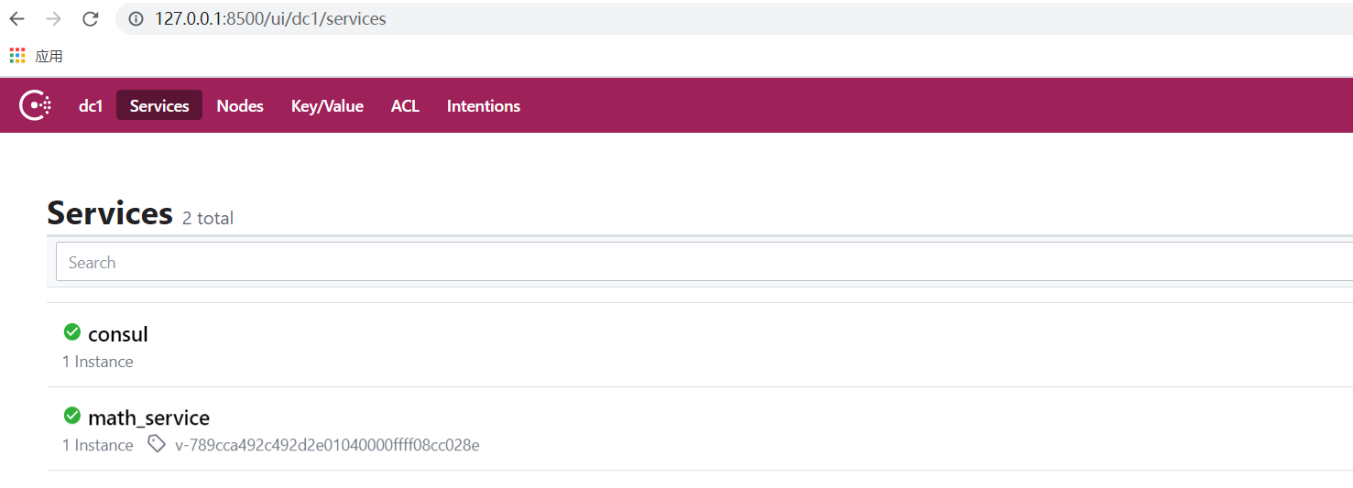Click the site info icon in the address bar

(x=136, y=19)
